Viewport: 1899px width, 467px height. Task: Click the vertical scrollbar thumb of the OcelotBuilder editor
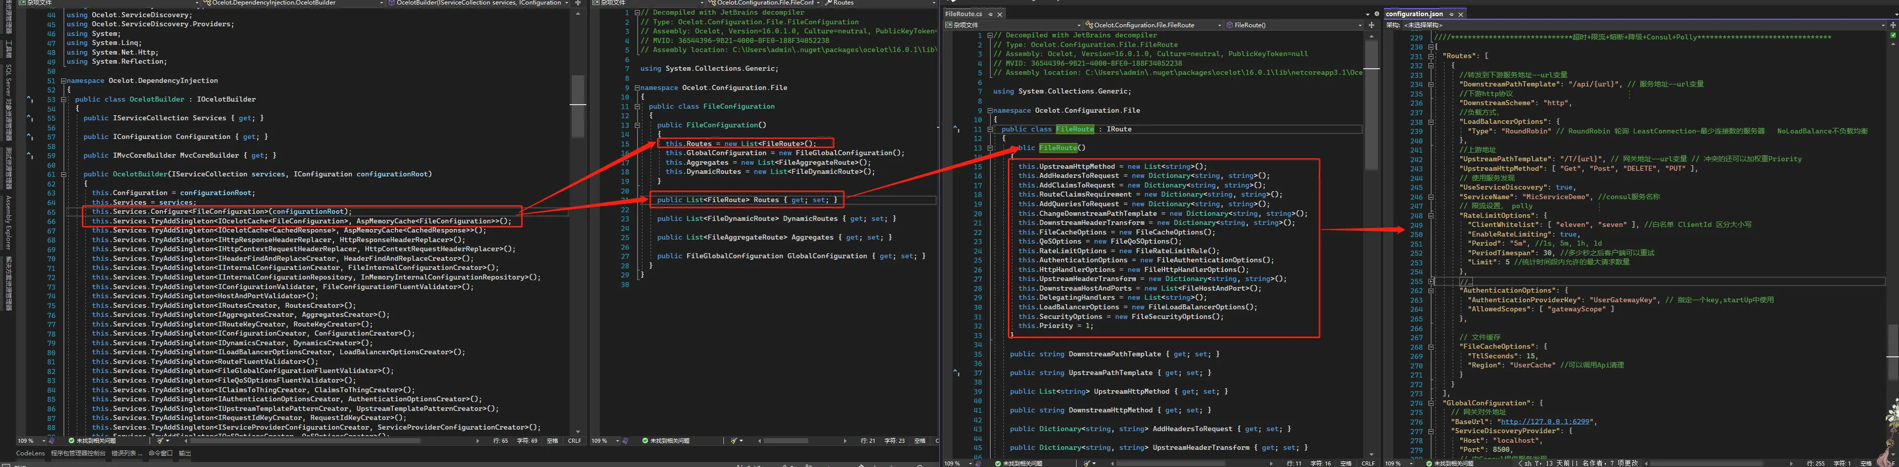pos(578,106)
